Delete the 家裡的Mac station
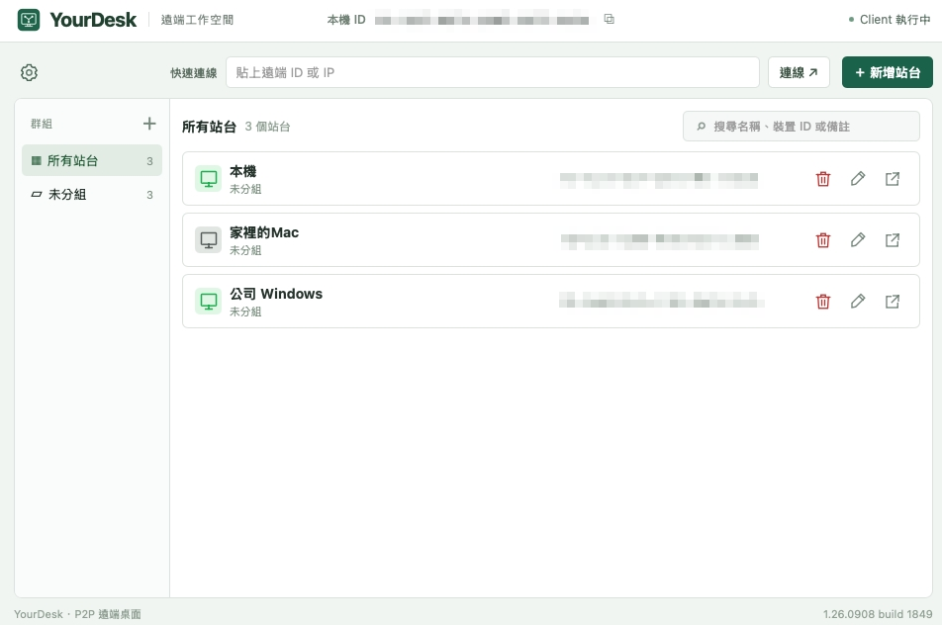The height and width of the screenshot is (625, 942). [x=823, y=240]
